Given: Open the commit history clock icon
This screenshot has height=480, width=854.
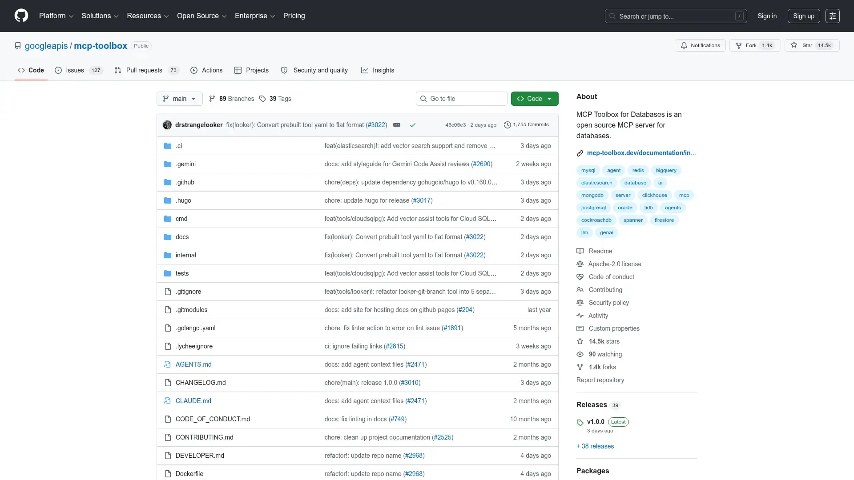Looking at the screenshot, I should (x=507, y=125).
